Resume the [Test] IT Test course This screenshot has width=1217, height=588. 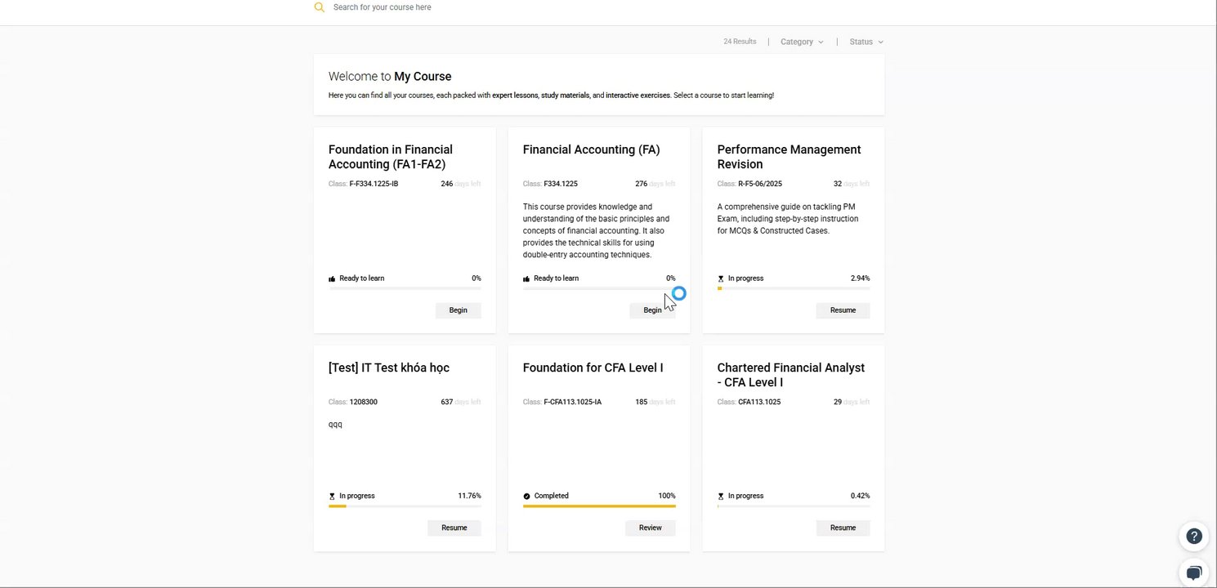point(454,528)
